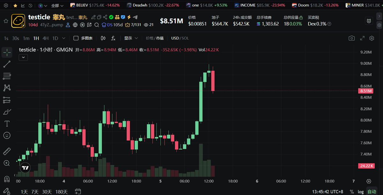Pick the brush drawing tool
Screen dimensions: 383x195
[x=7, y=112]
